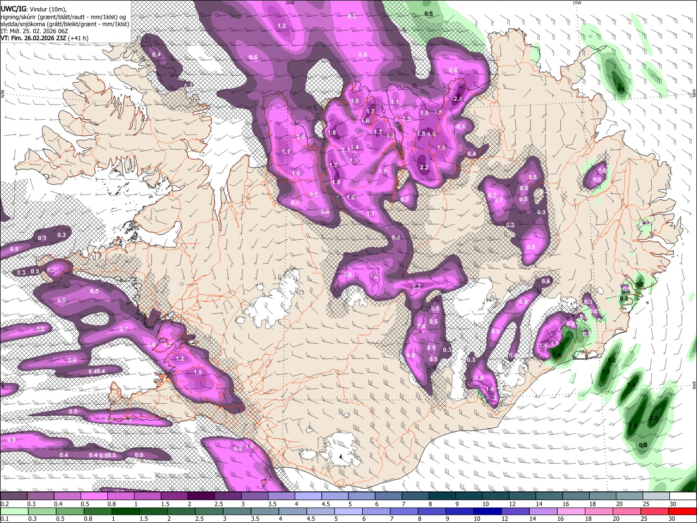Click the bright pink 0.5–0.8 swatch in the snow legend

(x=94, y=496)
